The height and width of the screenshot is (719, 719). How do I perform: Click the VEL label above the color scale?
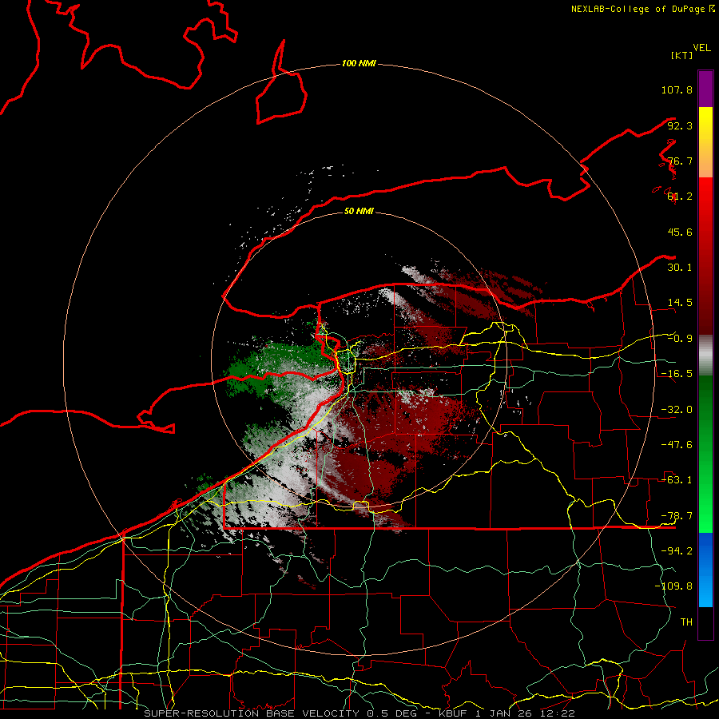pos(701,48)
